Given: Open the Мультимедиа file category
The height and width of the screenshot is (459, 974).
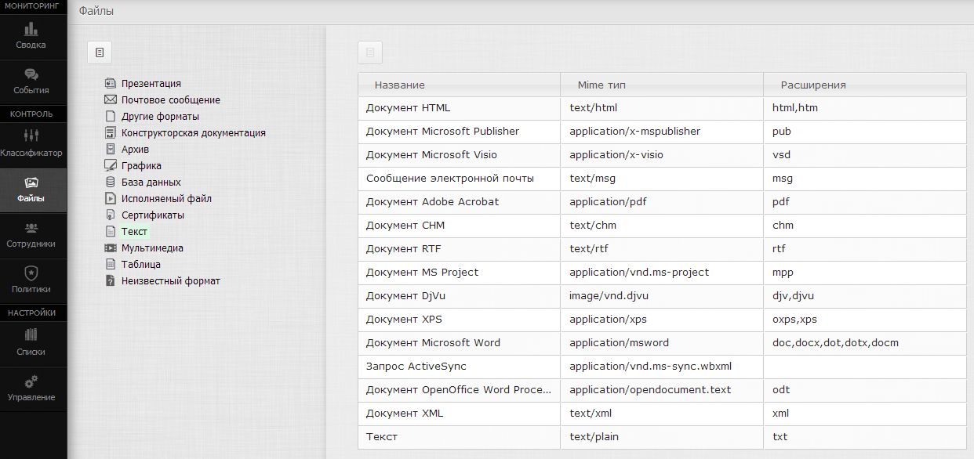Looking at the screenshot, I should 152,248.
